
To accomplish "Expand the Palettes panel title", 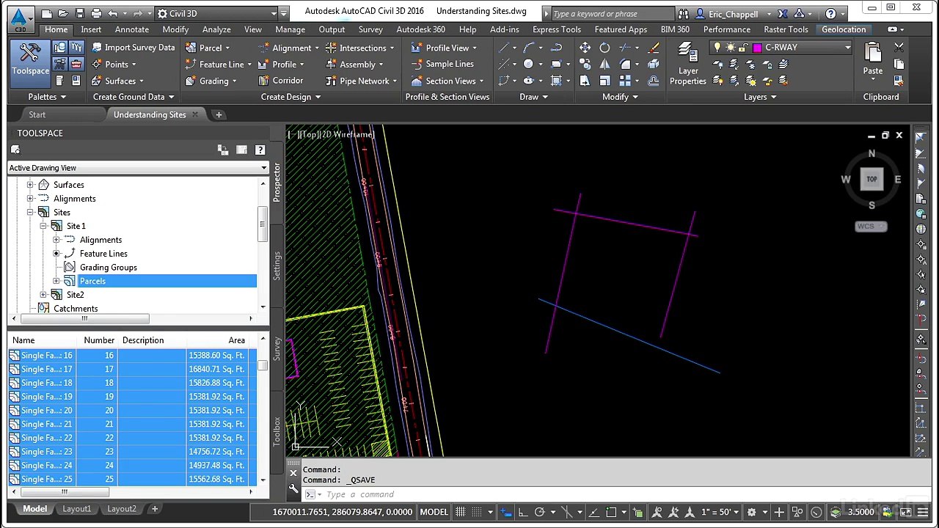I will point(47,97).
